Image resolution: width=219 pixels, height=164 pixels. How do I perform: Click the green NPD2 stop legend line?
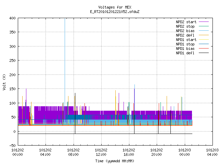[204, 26]
